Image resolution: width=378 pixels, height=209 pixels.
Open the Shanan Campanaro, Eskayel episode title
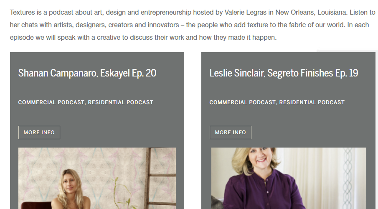click(x=87, y=73)
